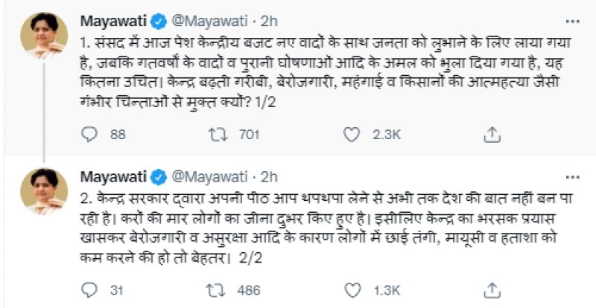Click reply icon on first tweet
596x308 pixels.
89,135
